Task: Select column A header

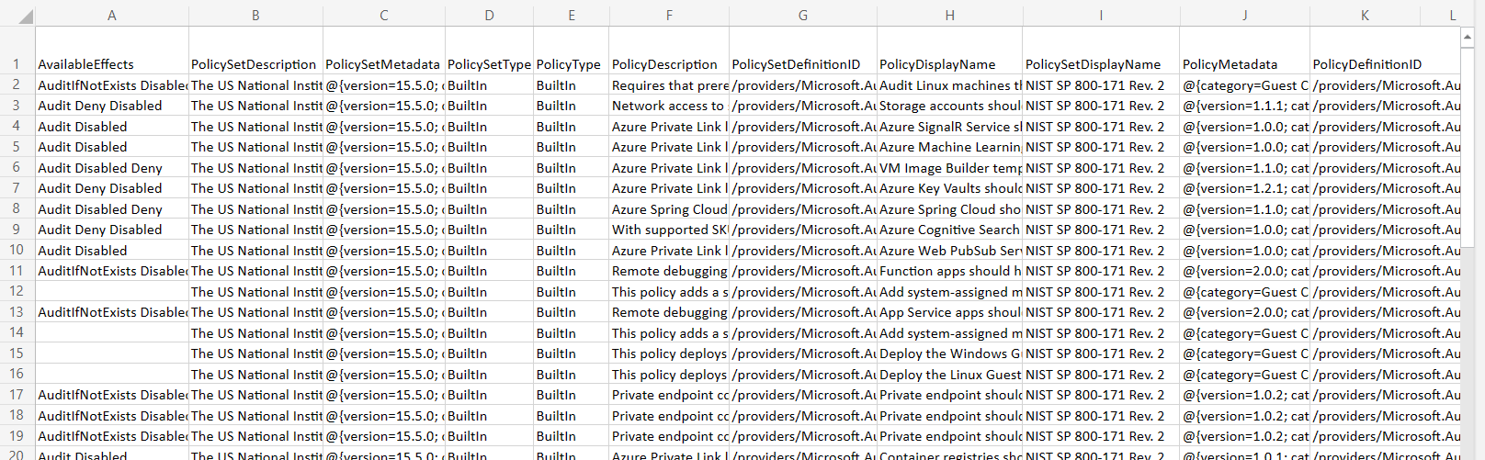Action: pyautogui.click(x=112, y=16)
